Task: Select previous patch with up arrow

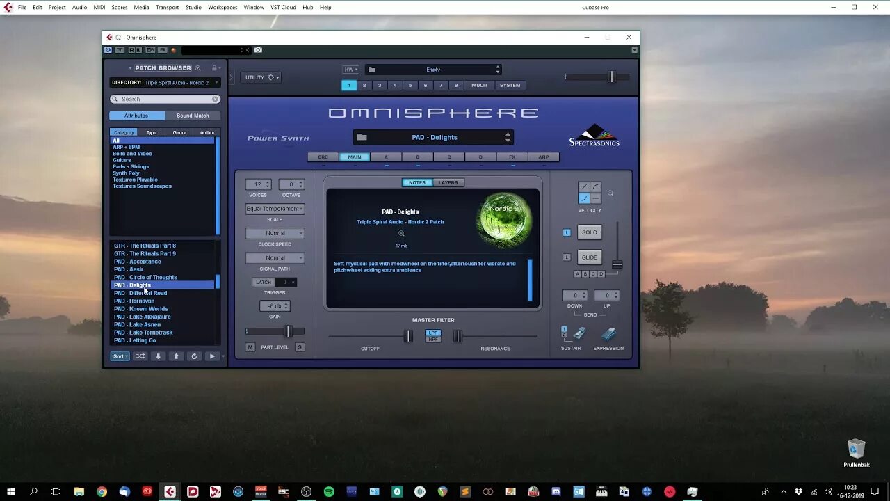Action: [176, 356]
